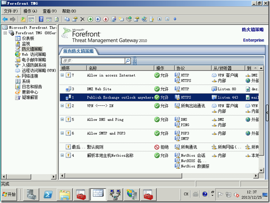Click the green right-arrow apply icon
Viewport: 270px width, 203px height.
[x=90, y=19]
